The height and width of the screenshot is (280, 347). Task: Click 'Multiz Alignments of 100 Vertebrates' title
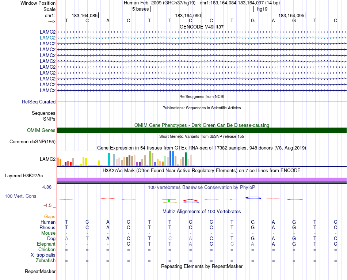(202, 212)
